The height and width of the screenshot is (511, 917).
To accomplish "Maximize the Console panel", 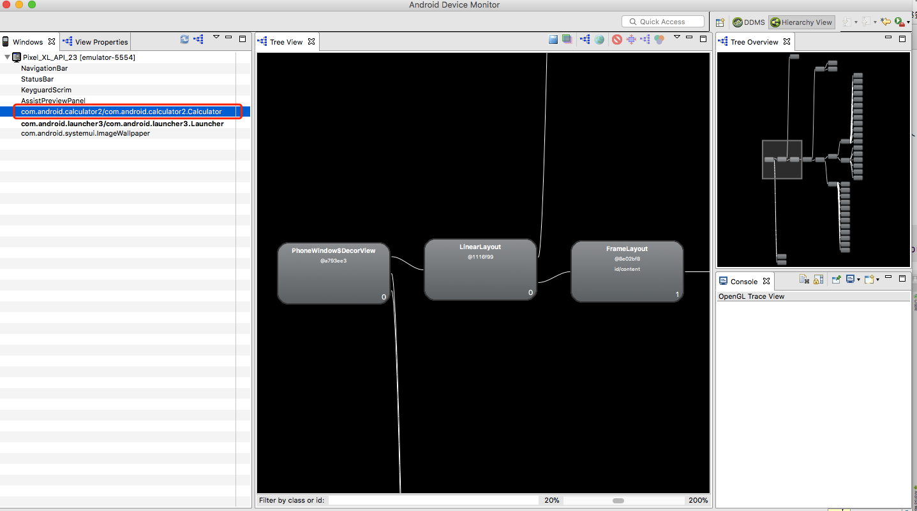I will pos(902,278).
